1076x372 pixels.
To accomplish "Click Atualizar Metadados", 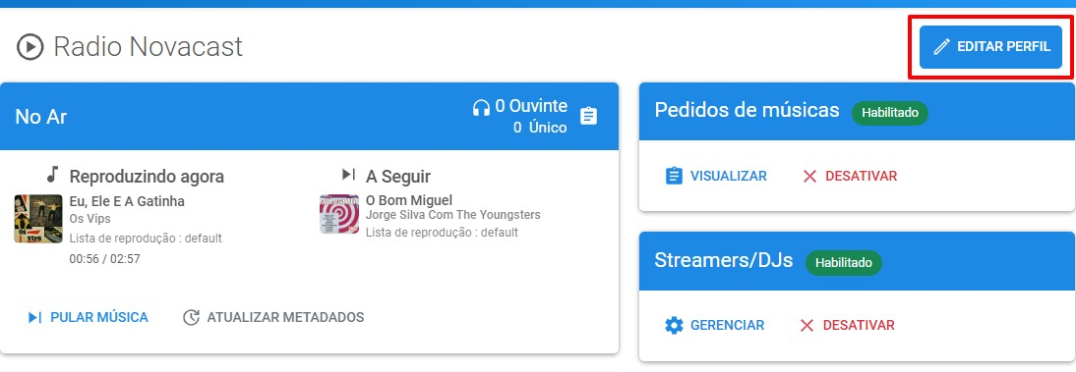I will [273, 317].
